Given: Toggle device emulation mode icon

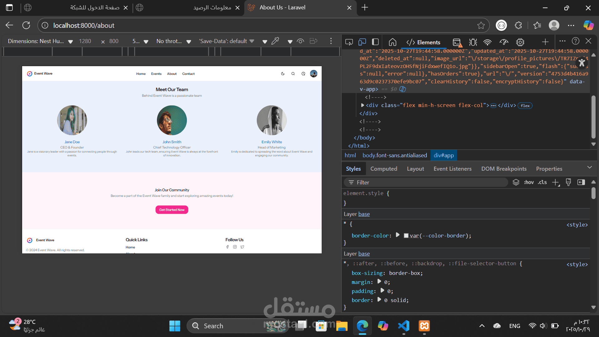Looking at the screenshot, I should point(362,42).
